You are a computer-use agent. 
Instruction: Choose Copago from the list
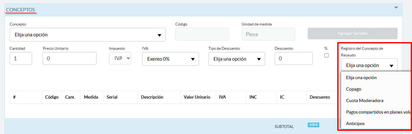pos(354,89)
